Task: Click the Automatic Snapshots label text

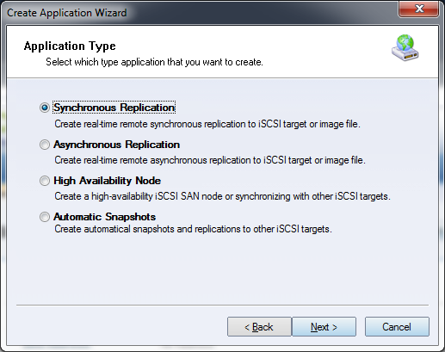Action: point(105,217)
